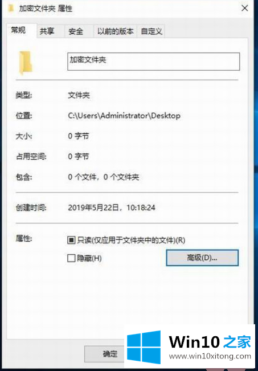Click the C:\Users\Administrator\Desktop location path
This screenshot has width=258, height=371.
[124, 116]
